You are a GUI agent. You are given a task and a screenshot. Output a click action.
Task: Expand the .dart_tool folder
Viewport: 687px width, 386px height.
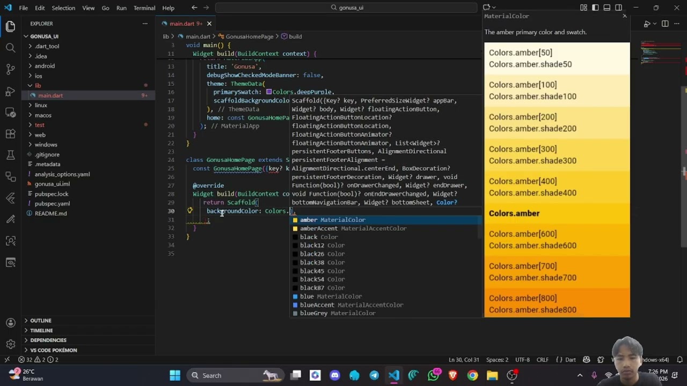tap(47, 46)
